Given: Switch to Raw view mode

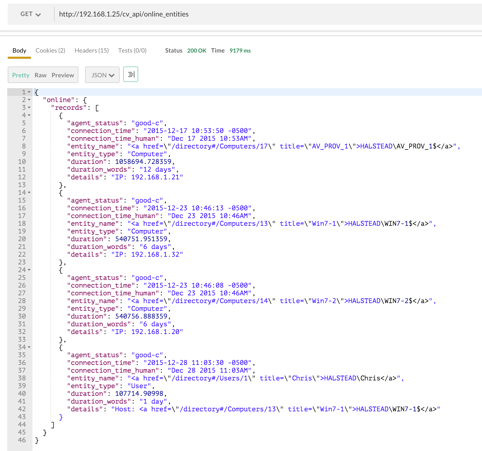Looking at the screenshot, I should tap(40, 75).
